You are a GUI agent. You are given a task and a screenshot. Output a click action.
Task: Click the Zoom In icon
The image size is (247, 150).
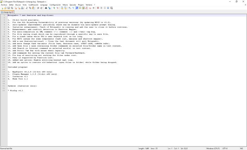[54, 8]
